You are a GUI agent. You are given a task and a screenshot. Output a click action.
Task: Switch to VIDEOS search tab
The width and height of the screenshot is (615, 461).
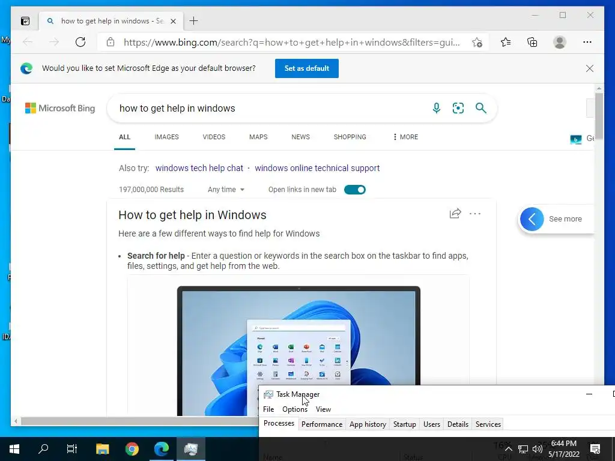click(x=214, y=137)
